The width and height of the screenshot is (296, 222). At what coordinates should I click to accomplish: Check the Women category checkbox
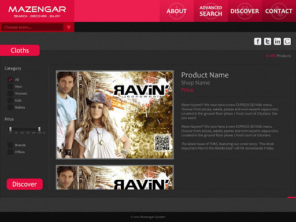pos(10,94)
